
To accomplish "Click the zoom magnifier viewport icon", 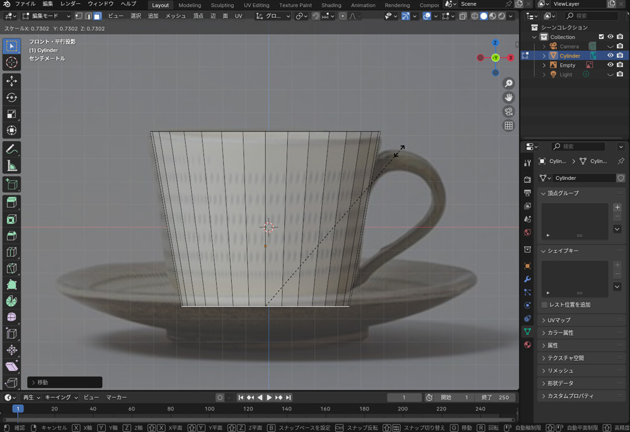I will click(508, 84).
